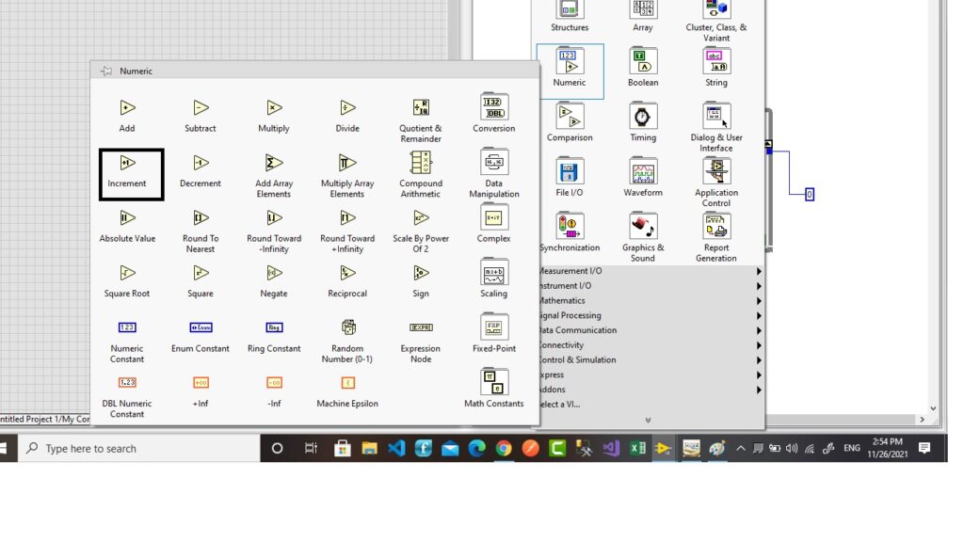Open Google Chrome from taskbar
This screenshot has height=542, width=964.
point(505,449)
